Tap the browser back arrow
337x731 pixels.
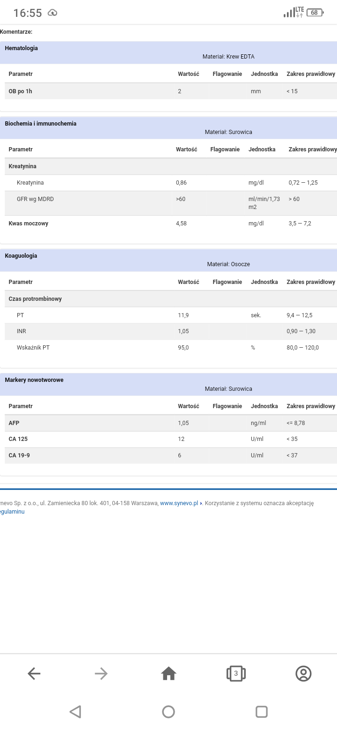[34, 674]
